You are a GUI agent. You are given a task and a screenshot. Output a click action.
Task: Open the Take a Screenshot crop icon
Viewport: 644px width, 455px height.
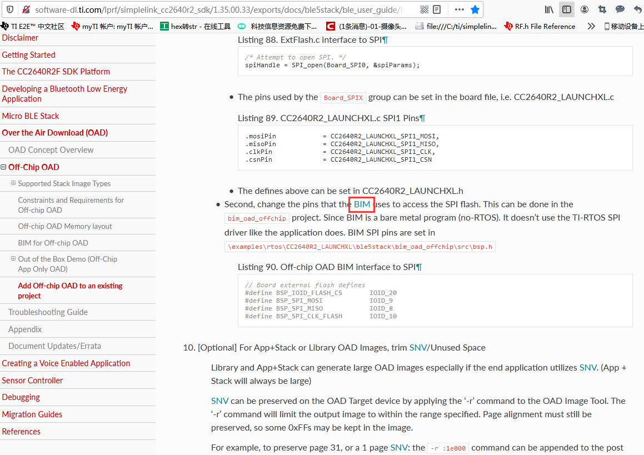pos(602,9)
